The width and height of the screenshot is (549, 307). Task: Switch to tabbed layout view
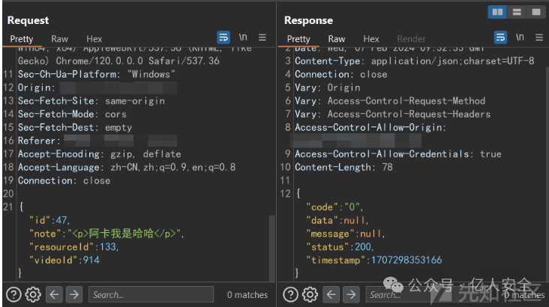coord(535,12)
